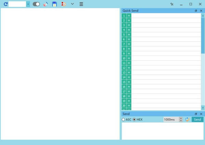Click the eraser clear icon

(x=45, y=4)
